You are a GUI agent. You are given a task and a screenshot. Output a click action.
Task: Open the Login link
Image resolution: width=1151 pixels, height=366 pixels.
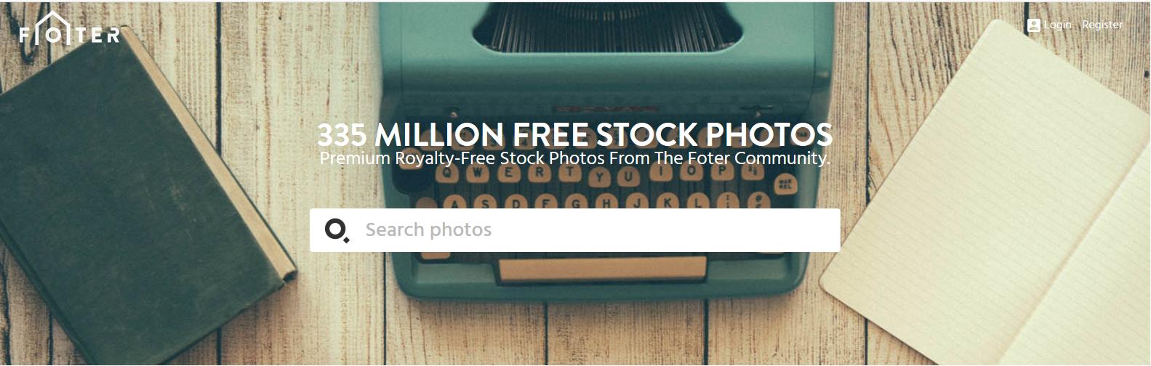tap(1057, 25)
